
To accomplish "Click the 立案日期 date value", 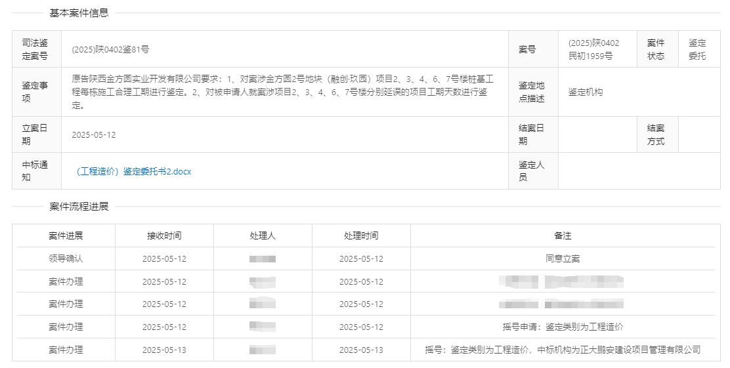I will click(x=93, y=135).
